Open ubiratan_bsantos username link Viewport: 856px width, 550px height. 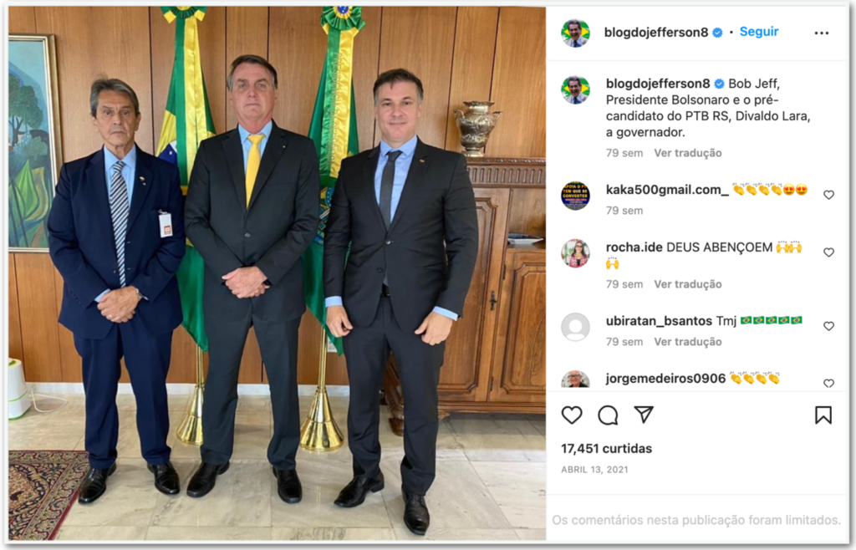pos(659,321)
